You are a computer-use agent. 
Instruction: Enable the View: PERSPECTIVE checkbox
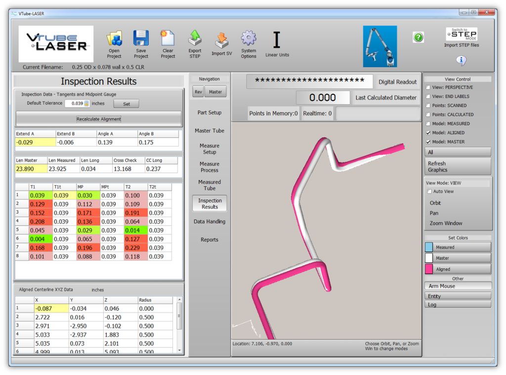[x=428, y=87]
